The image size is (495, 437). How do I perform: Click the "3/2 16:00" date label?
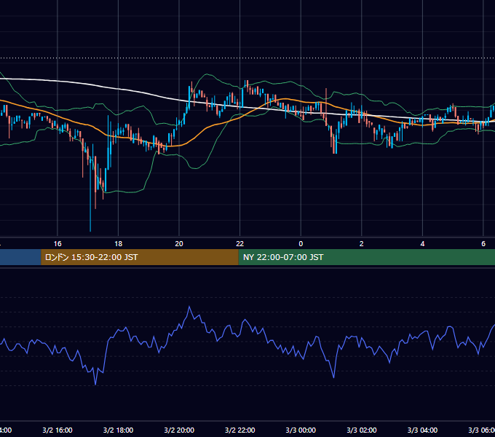tap(58, 430)
